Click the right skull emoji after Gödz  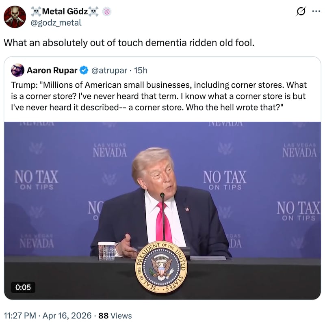pyautogui.click(x=93, y=12)
